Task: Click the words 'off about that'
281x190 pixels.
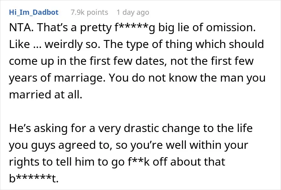Action: [189, 162]
